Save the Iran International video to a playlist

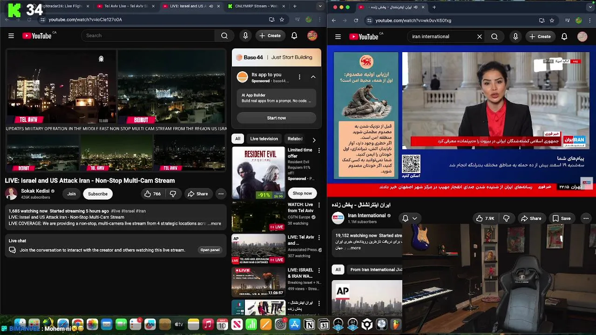coord(562,218)
